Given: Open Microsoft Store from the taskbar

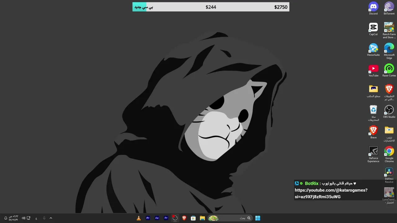Looking at the screenshot, I should [x=193, y=218].
